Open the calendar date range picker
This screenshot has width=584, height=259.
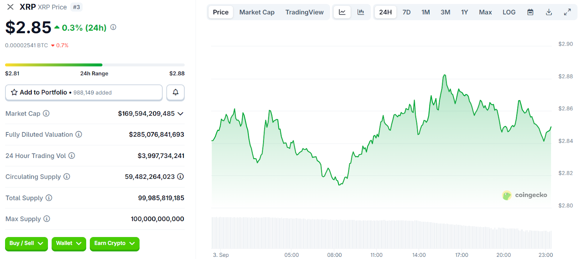pyautogui.click(x=530, y=12)
